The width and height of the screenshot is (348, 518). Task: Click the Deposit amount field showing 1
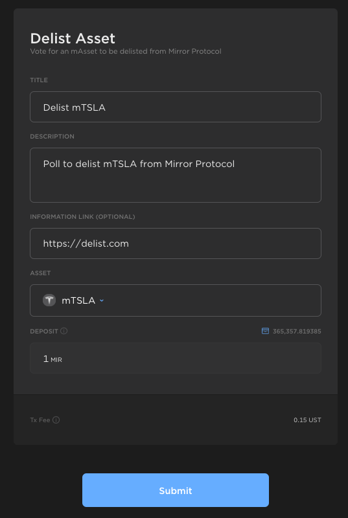click(x=176, y=358)
